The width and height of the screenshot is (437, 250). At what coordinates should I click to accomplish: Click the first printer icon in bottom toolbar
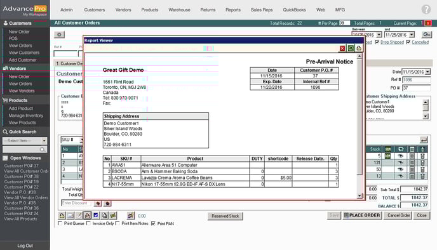click(x=62, y=215)
